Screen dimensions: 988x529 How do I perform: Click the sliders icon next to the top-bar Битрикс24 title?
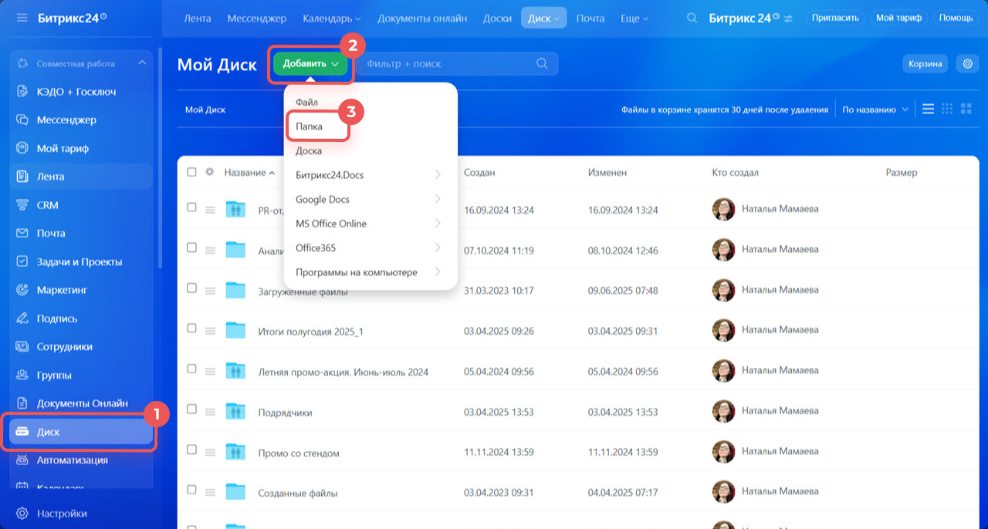(788, 18)
